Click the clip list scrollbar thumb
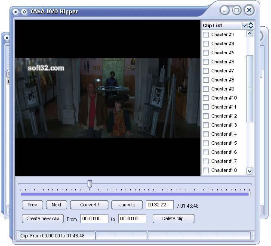This screenshot has width=271, height=246. pyautogui.click(x=250, y=89)
